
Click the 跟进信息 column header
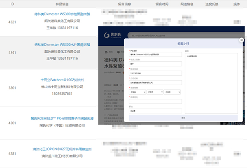(x=187, y=4)
